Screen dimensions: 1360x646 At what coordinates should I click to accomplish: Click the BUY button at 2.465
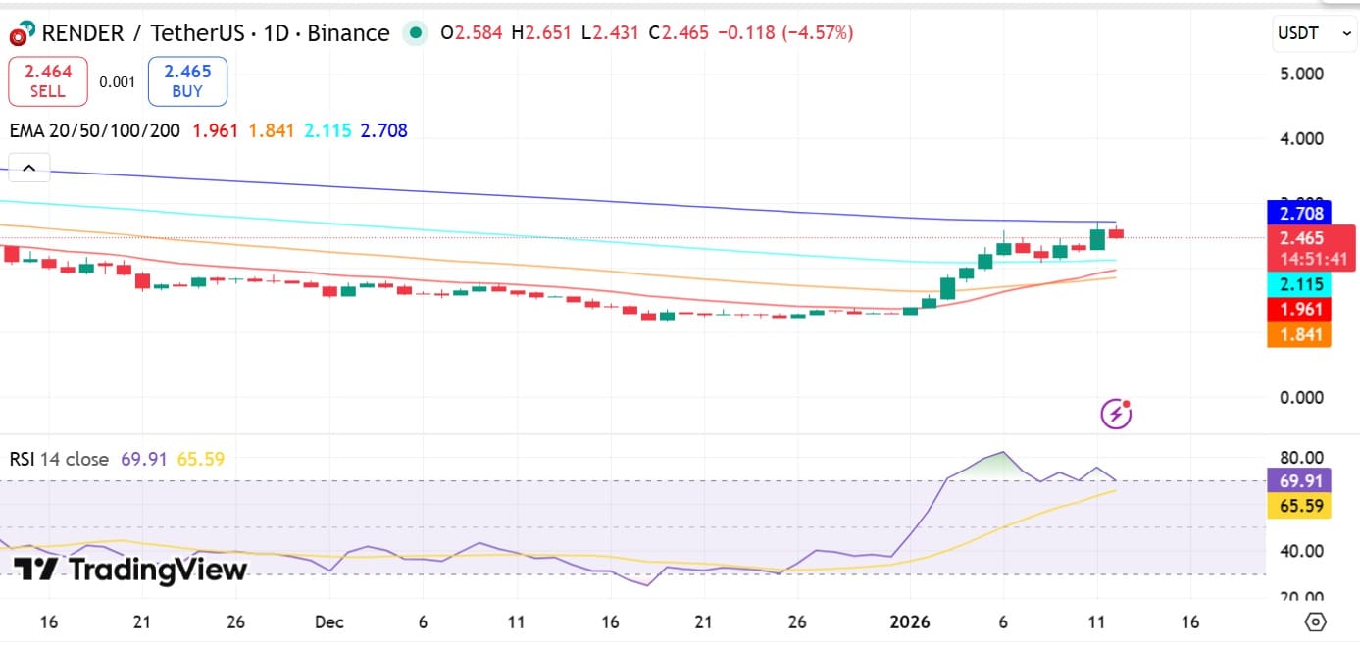pos(187,81)
